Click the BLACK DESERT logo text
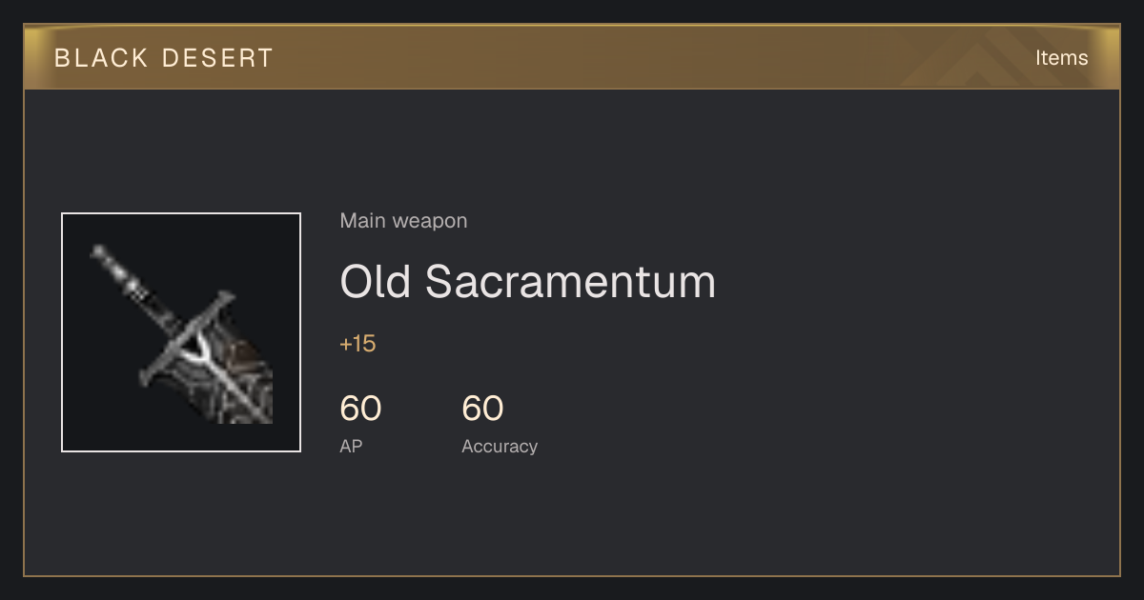Screen dimensions: 1144x600 164,58
